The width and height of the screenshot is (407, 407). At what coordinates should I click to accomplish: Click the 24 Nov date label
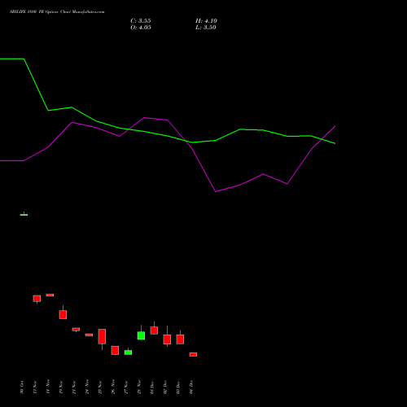click(x=87, y=387)
